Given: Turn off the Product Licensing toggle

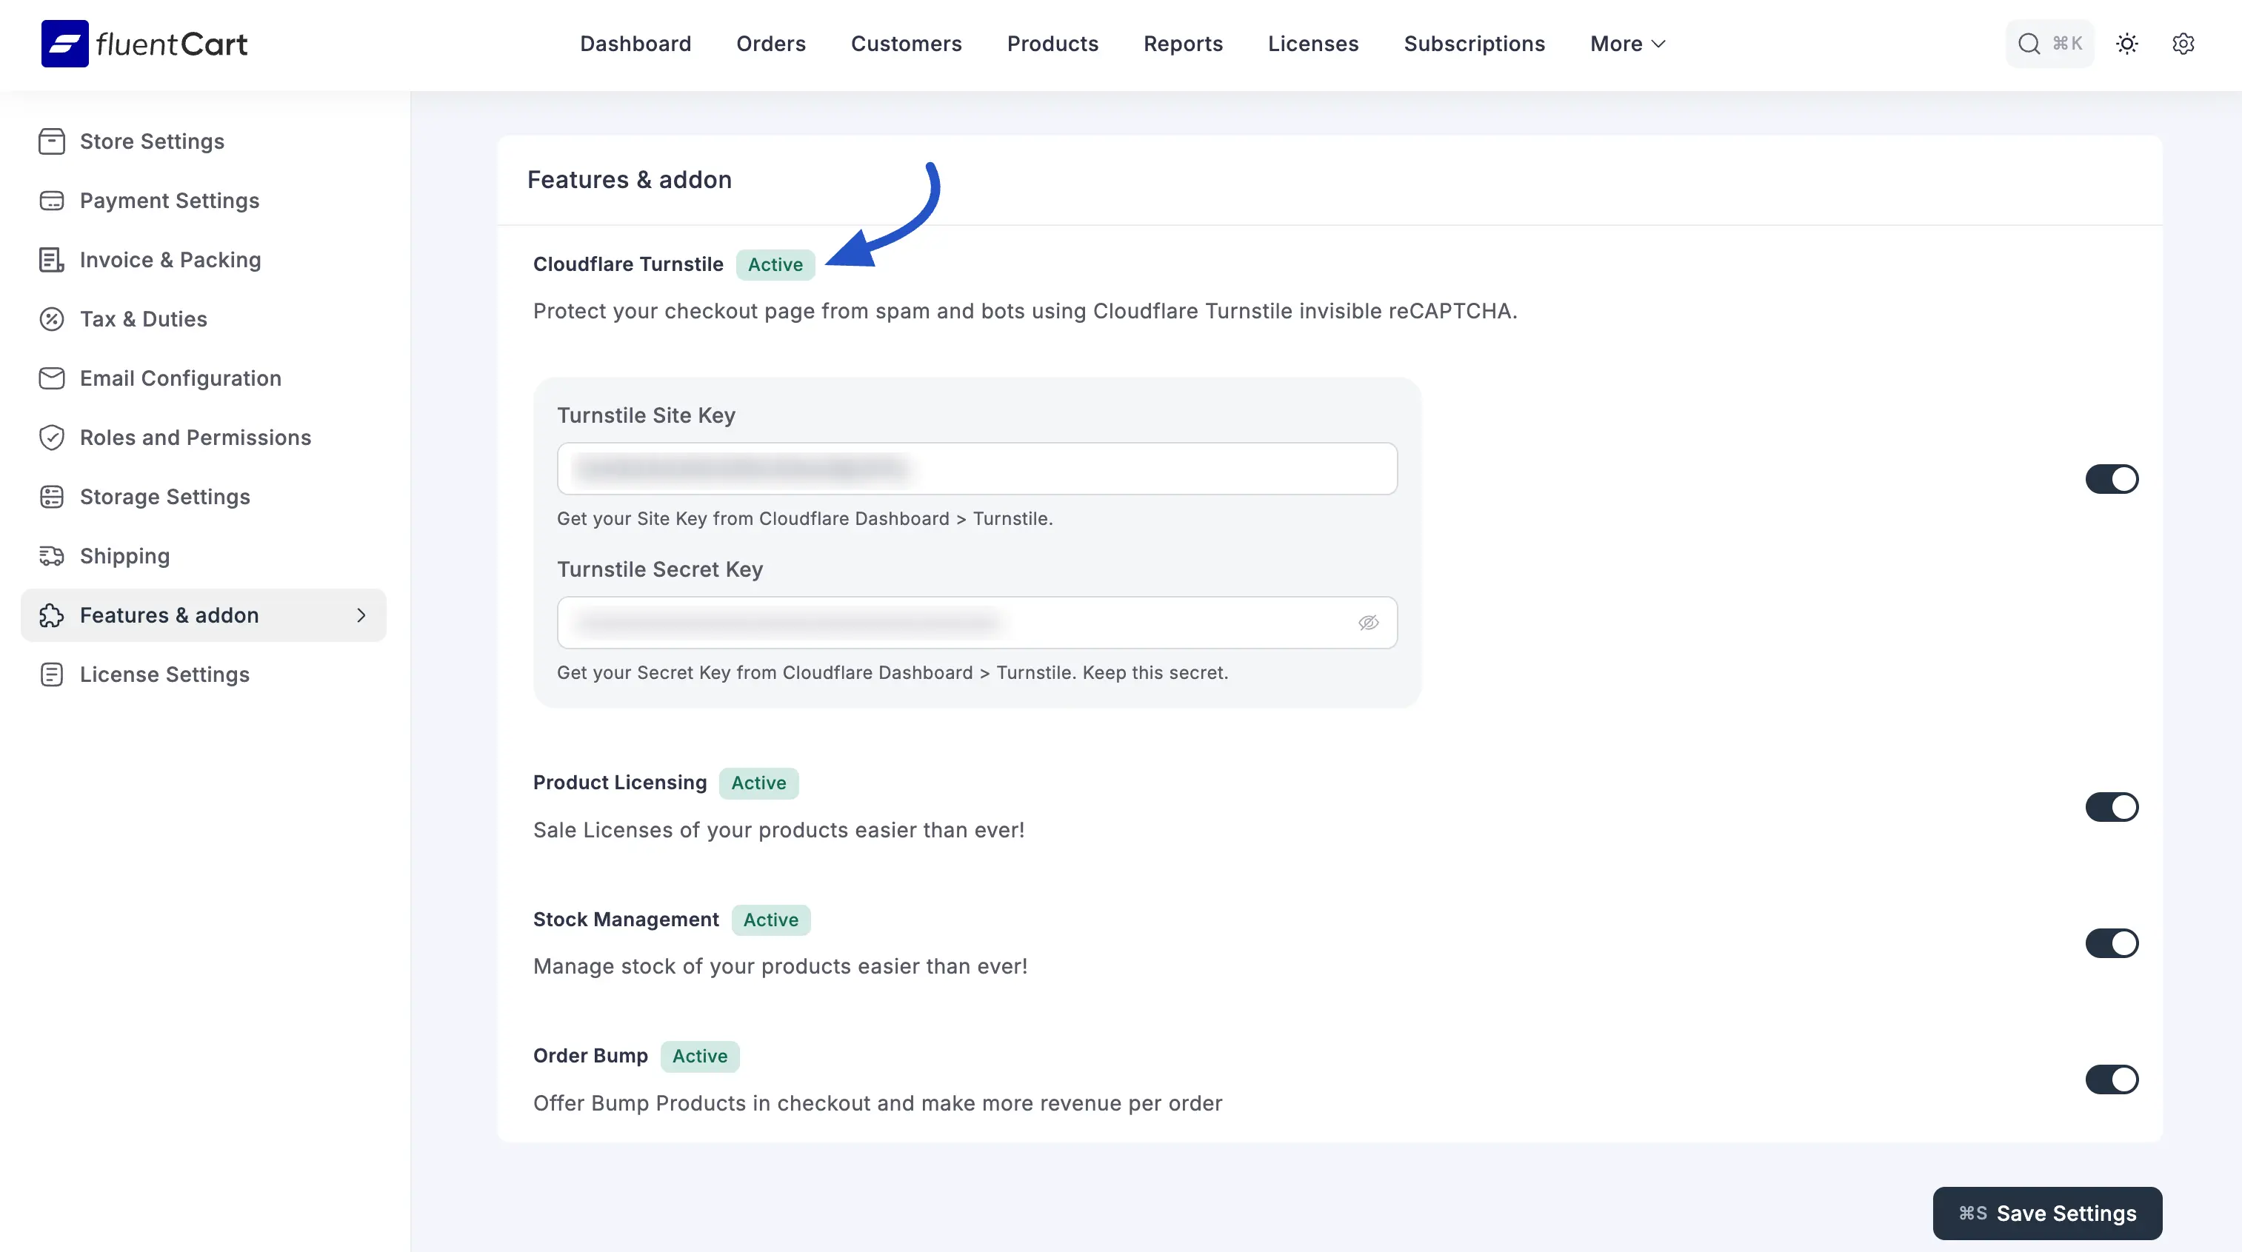Looking at the screenshot, I should point(2112,806).
